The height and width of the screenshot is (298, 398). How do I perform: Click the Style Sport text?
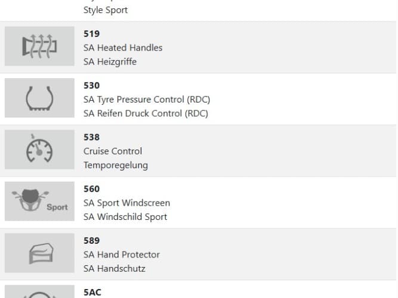coord(106,10)
